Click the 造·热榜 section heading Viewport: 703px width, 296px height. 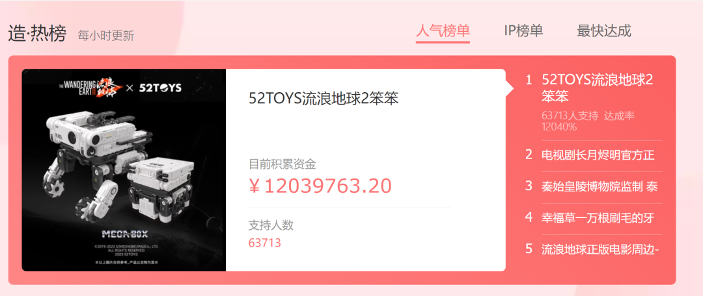[x=37, y=34]
